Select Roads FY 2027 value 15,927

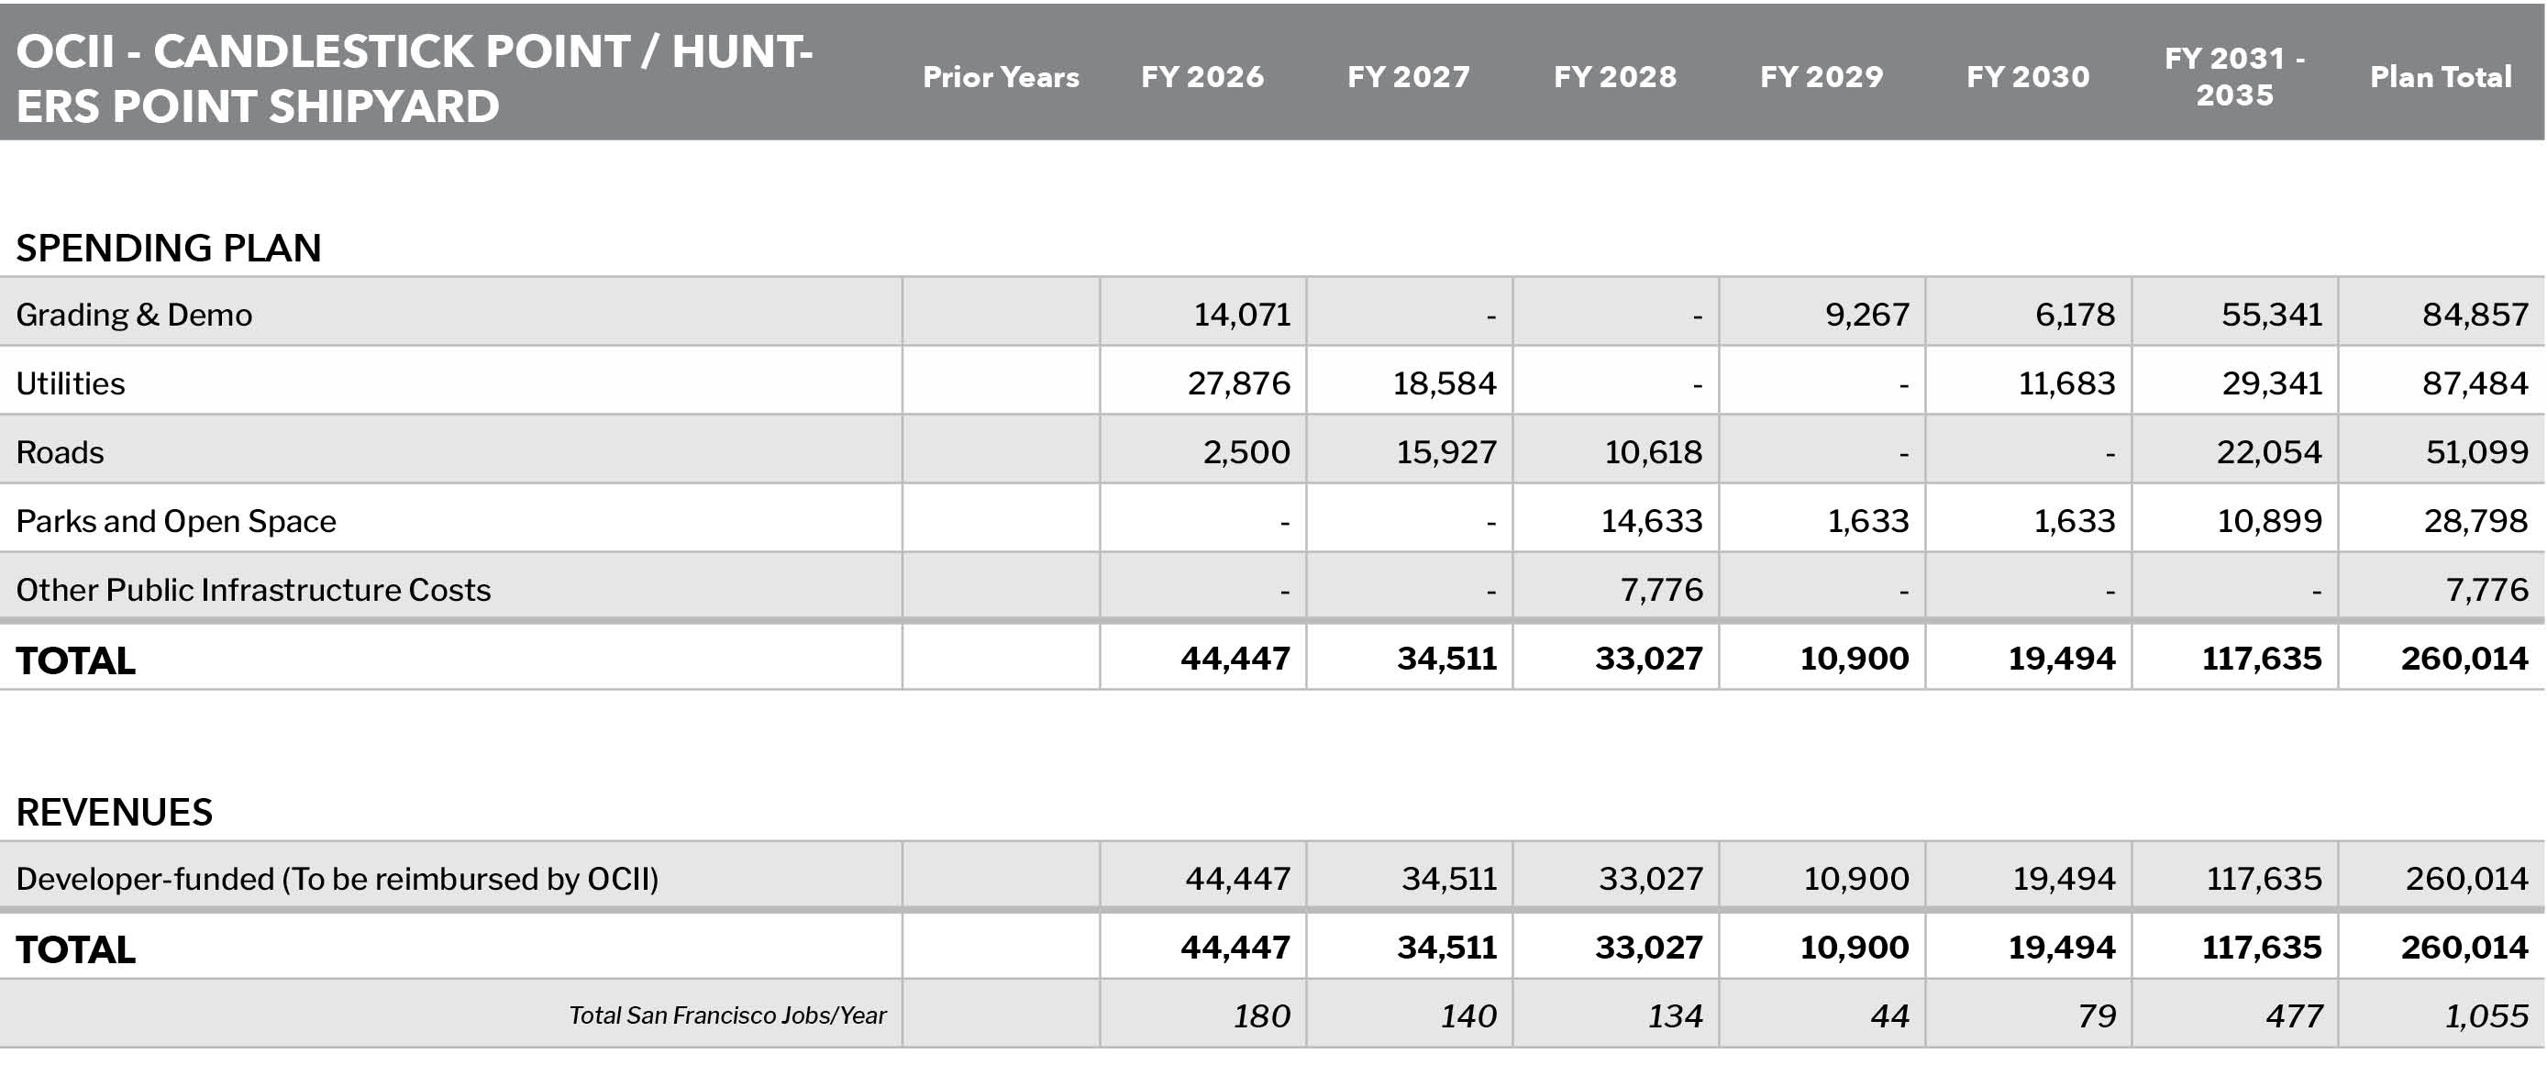(x=1446, y=452)
